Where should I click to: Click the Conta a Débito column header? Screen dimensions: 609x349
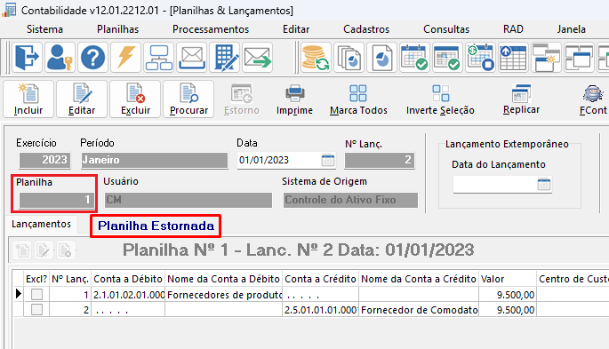(x=128, y=279)
